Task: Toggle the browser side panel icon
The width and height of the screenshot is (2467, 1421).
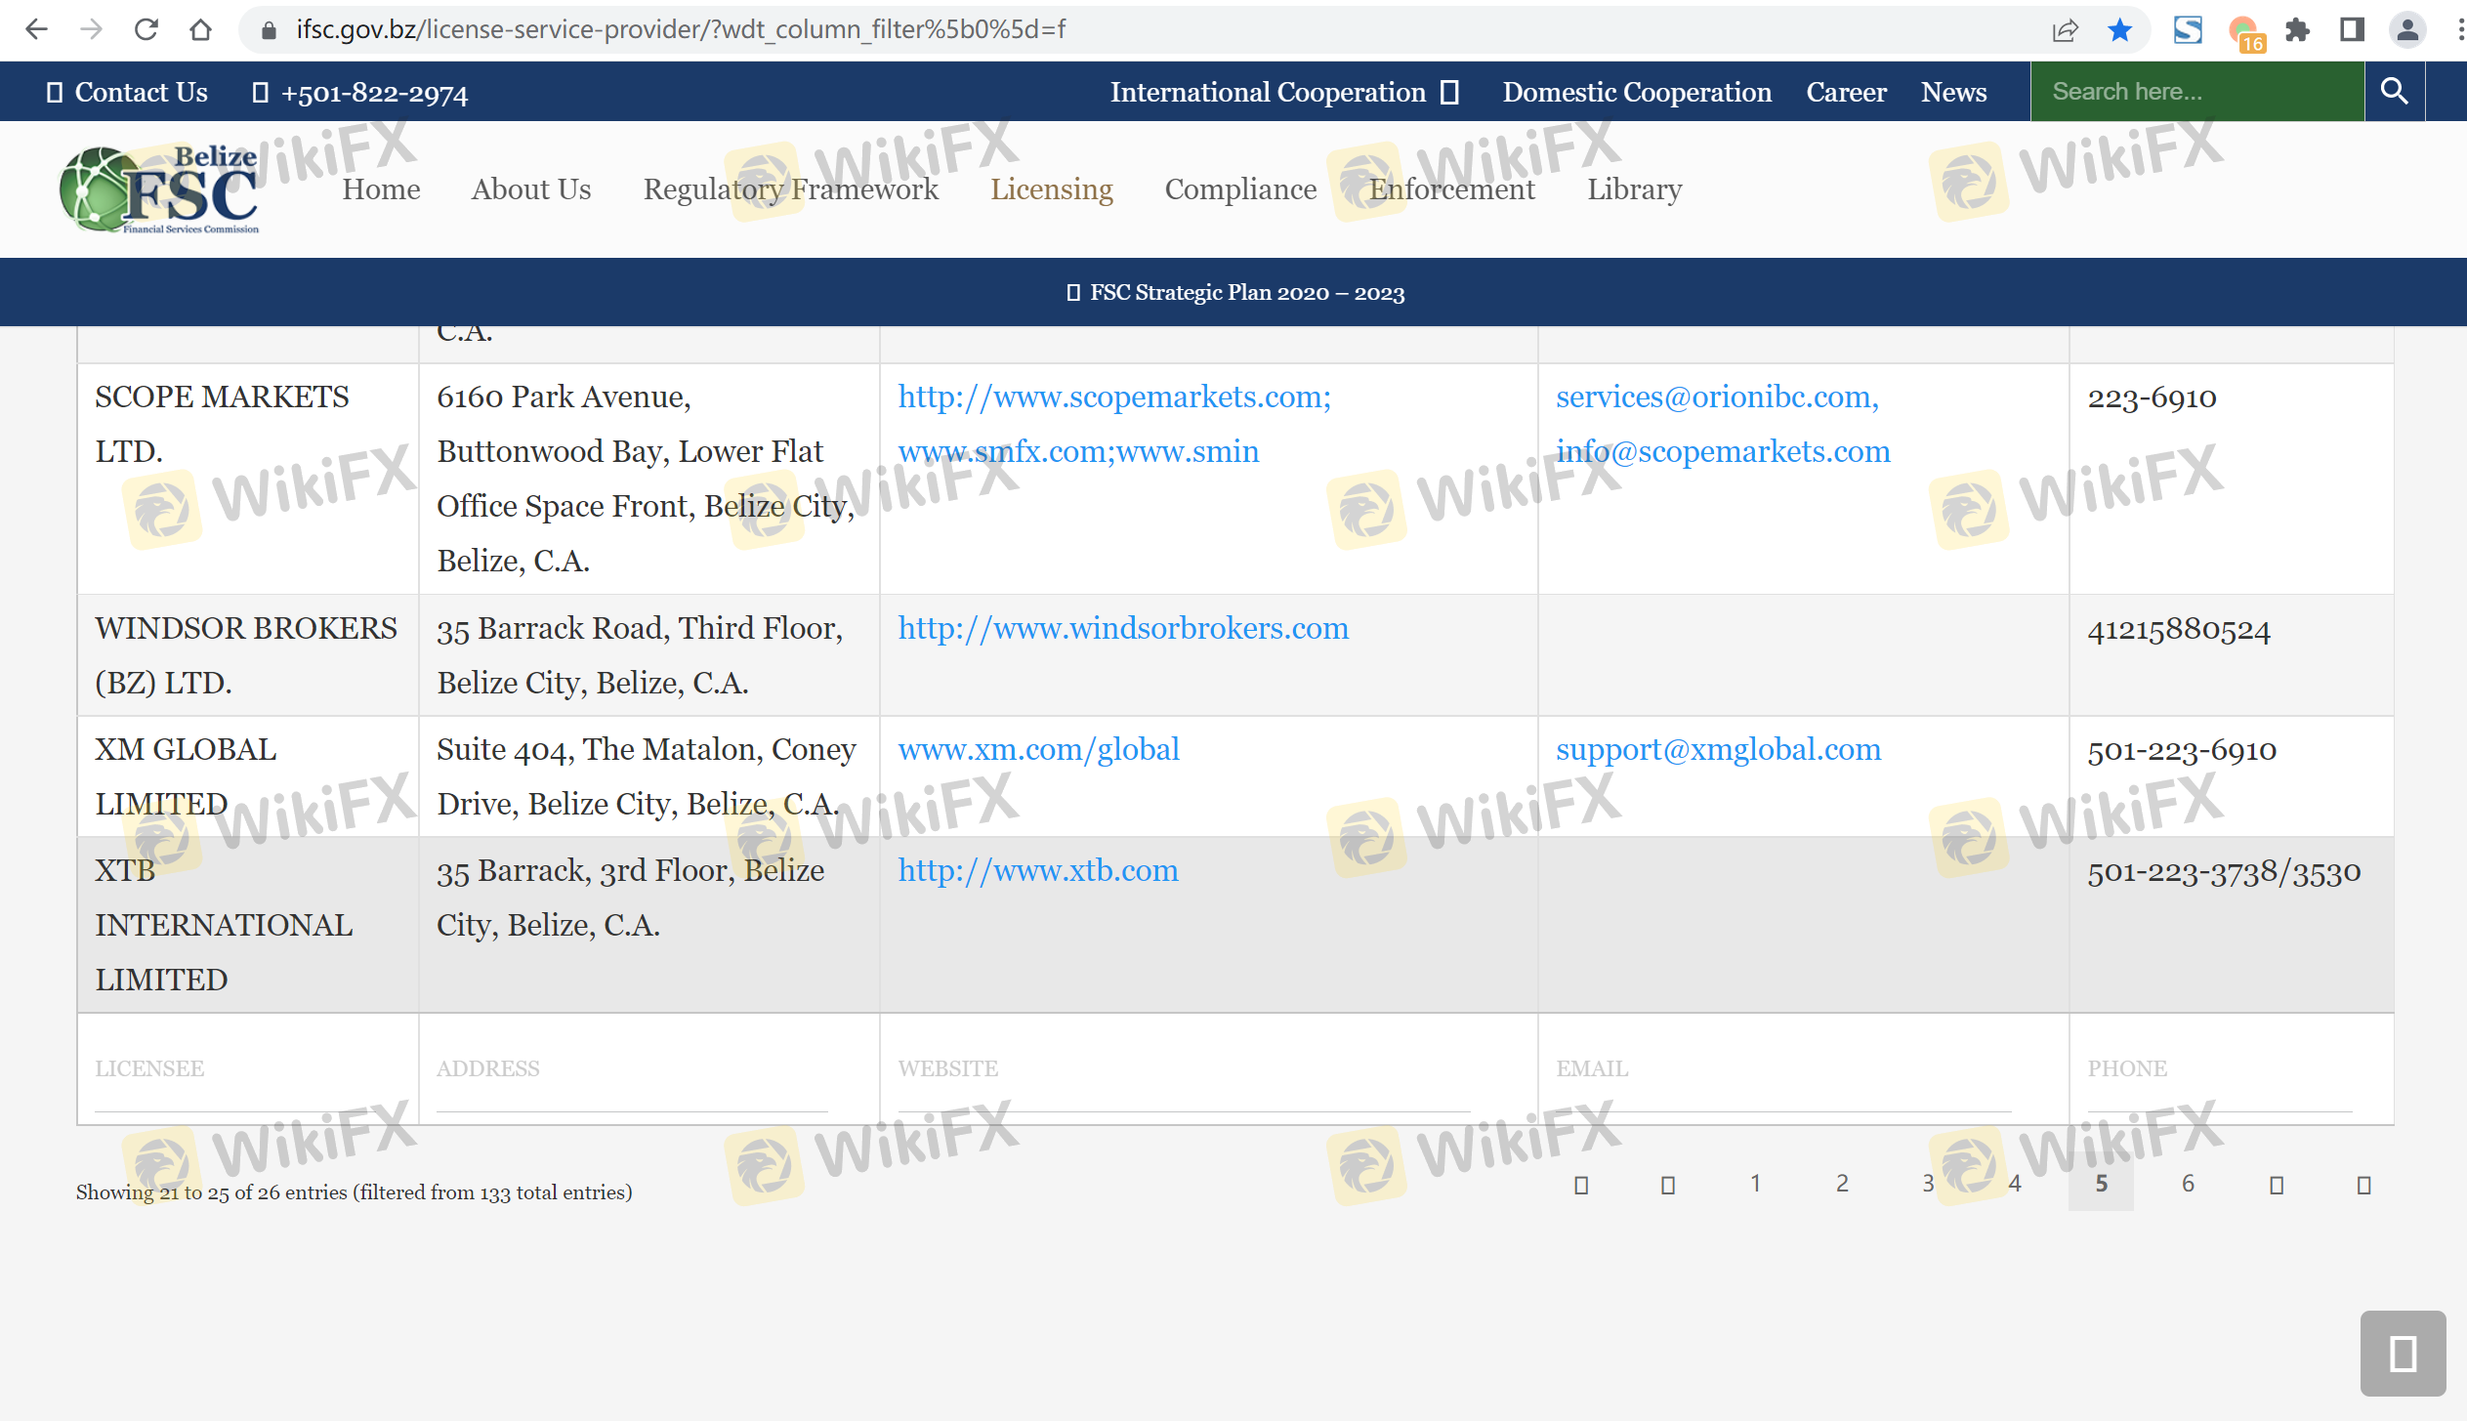Action: coord(2352,29)
